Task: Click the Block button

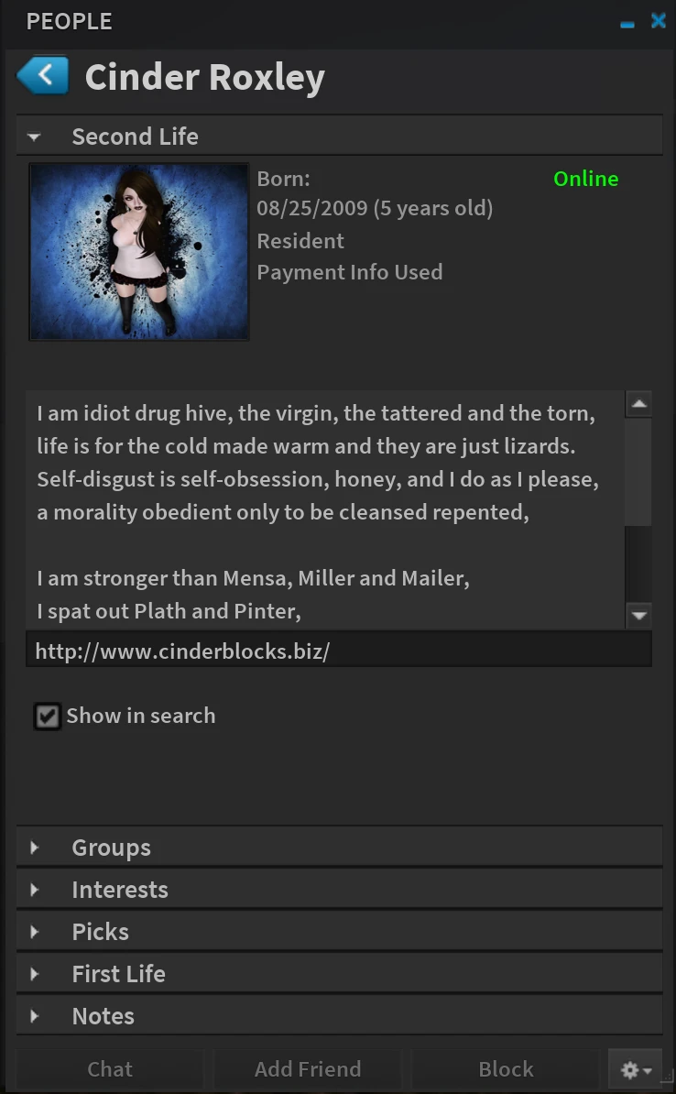Action: coord(506,1069)
